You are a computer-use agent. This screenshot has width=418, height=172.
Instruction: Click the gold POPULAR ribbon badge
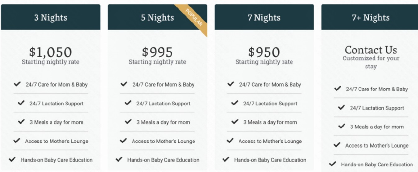[194, 18]
